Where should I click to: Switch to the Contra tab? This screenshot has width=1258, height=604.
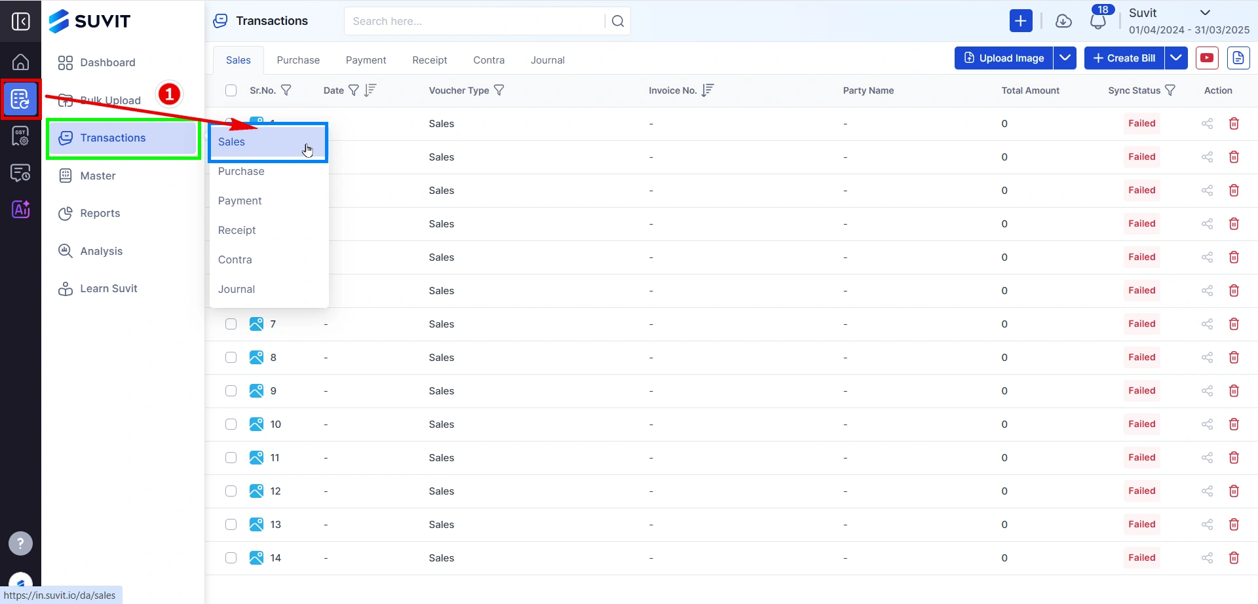489,60
